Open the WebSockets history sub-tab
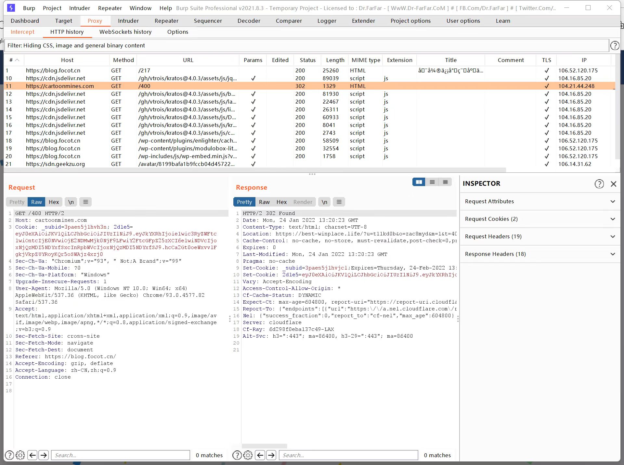624x465 pixels. pos(125,32)
